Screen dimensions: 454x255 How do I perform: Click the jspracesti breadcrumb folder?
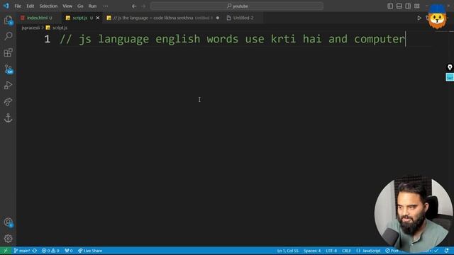point(31,28)
